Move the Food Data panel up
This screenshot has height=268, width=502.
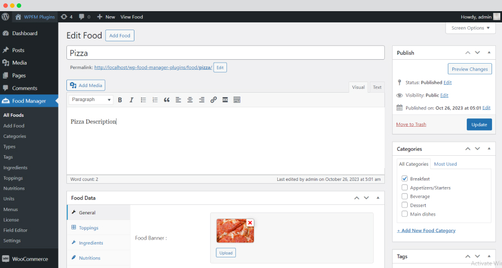tap(356, 198)
